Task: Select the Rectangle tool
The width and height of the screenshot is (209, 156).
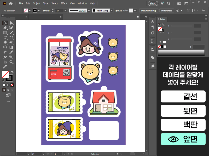Action: pyautogui.click(x=5, y=33)
